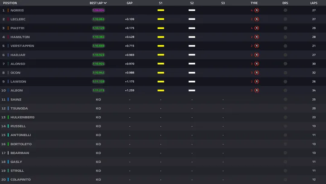
Task: Click the DRS status dot for Verstappen
Action: point(285,46)
